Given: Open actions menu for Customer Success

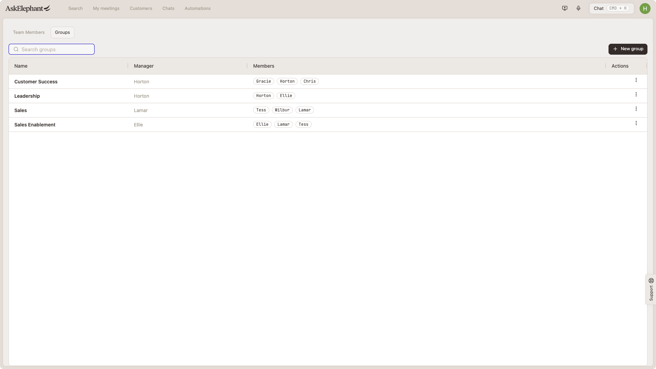Looking at the screenshot, I should pos(636,80).
